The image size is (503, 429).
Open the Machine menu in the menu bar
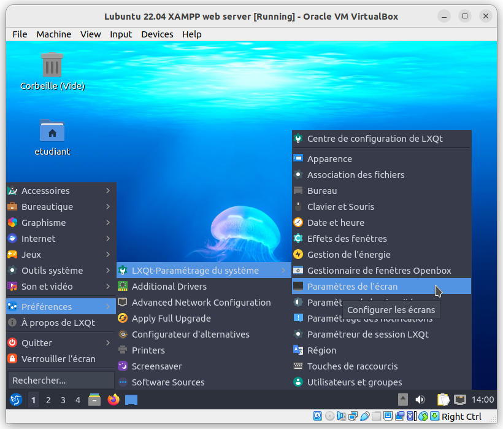click(x=53, y=34)
